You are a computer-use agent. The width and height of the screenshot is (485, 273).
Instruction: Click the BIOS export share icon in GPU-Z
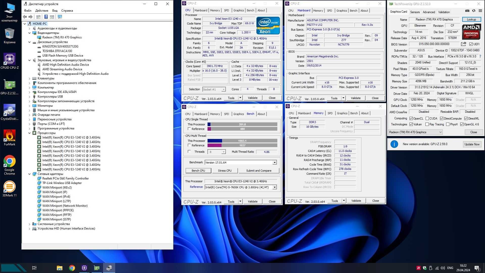click(x=464, y=44)
